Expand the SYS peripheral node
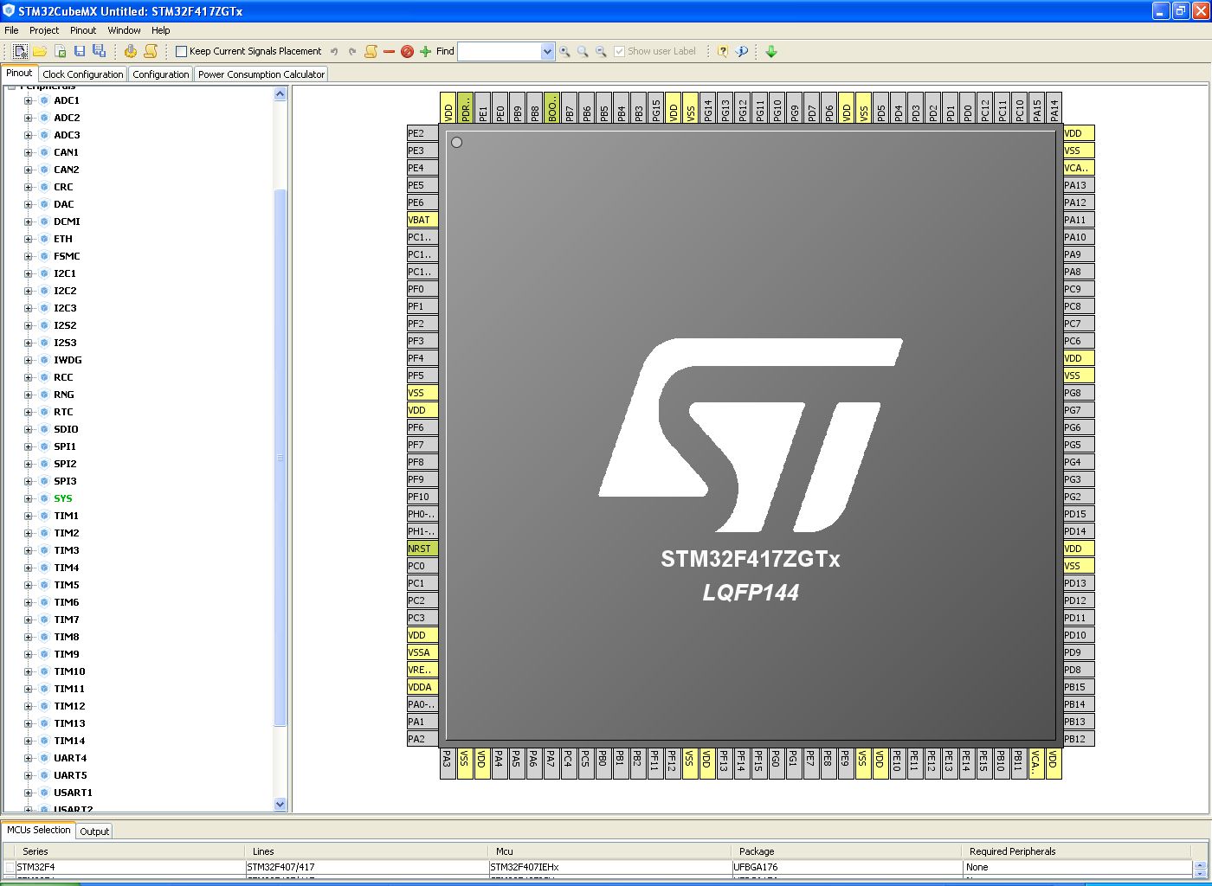This screenshot has height=886, width=1212. (x=28, y=498)
